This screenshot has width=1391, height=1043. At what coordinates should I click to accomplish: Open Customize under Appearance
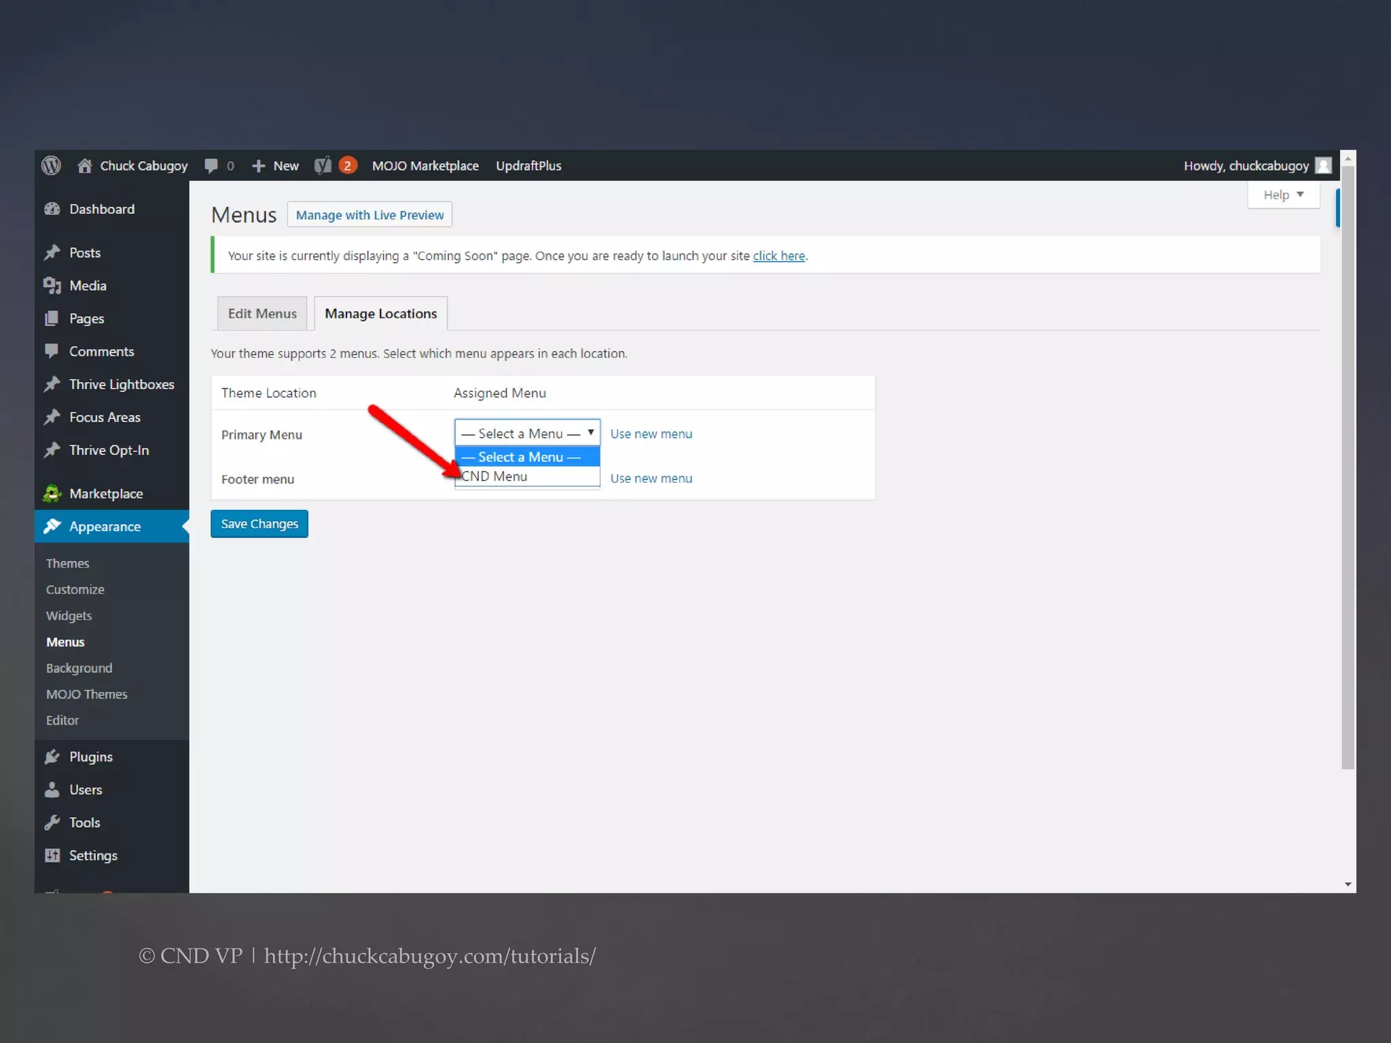[75, 589]
